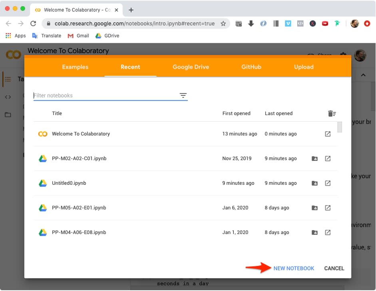Open the PP-M02-A02-C01.ipynb notebook title
Image resolution: width=376 pixels, height=291 pixels.
click(79, 158)
